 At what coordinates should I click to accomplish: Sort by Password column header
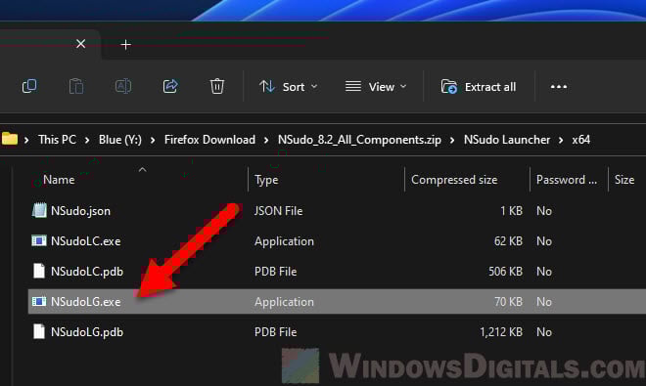pyautogui.click(x=567, y=180)
